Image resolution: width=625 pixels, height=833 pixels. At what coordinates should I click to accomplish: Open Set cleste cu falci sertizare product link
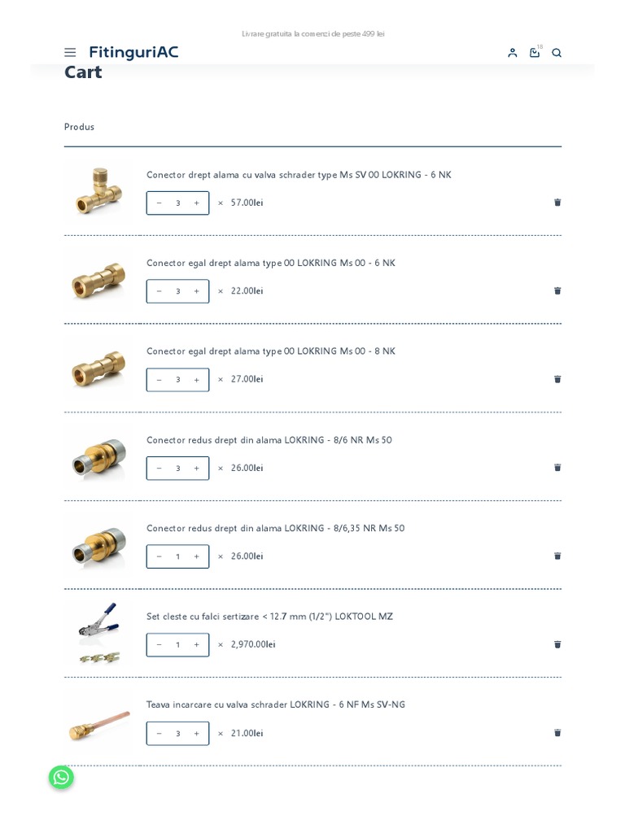tap(269, 617)
